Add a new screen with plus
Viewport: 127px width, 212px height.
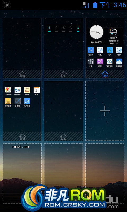pyautogui.click(x=105, y=111)
